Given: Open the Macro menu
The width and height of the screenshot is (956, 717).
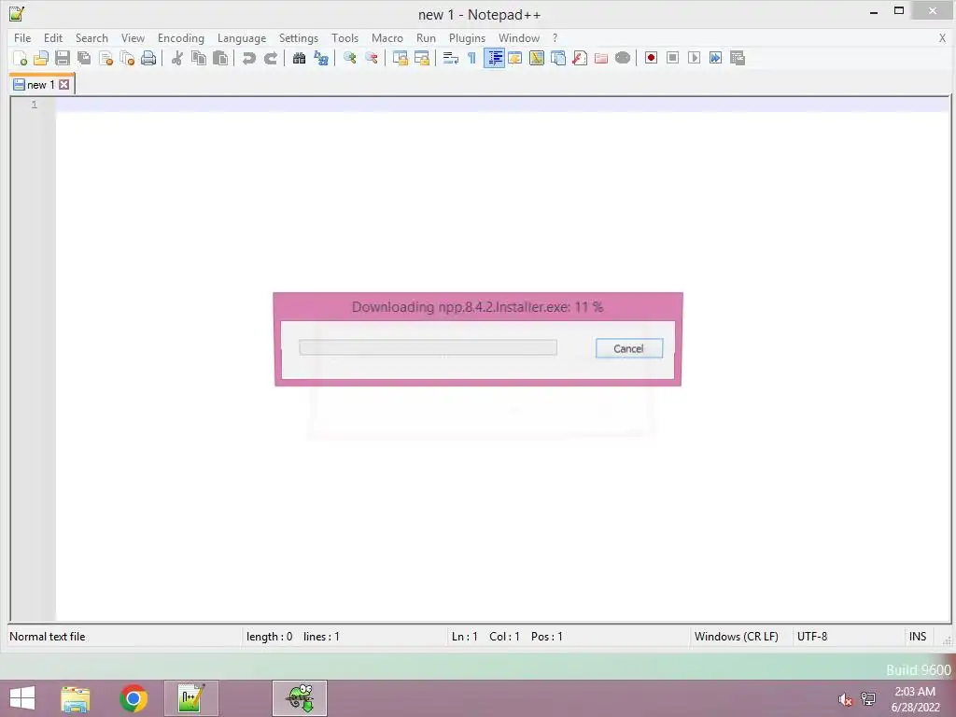Looking at the screenshot, I should click(x=387, y=37).
